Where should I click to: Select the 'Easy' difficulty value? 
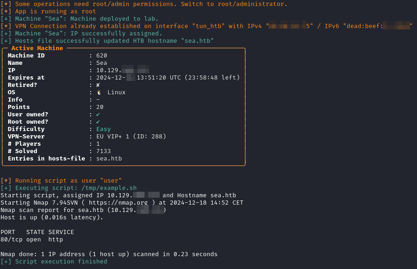coord(104,129)
